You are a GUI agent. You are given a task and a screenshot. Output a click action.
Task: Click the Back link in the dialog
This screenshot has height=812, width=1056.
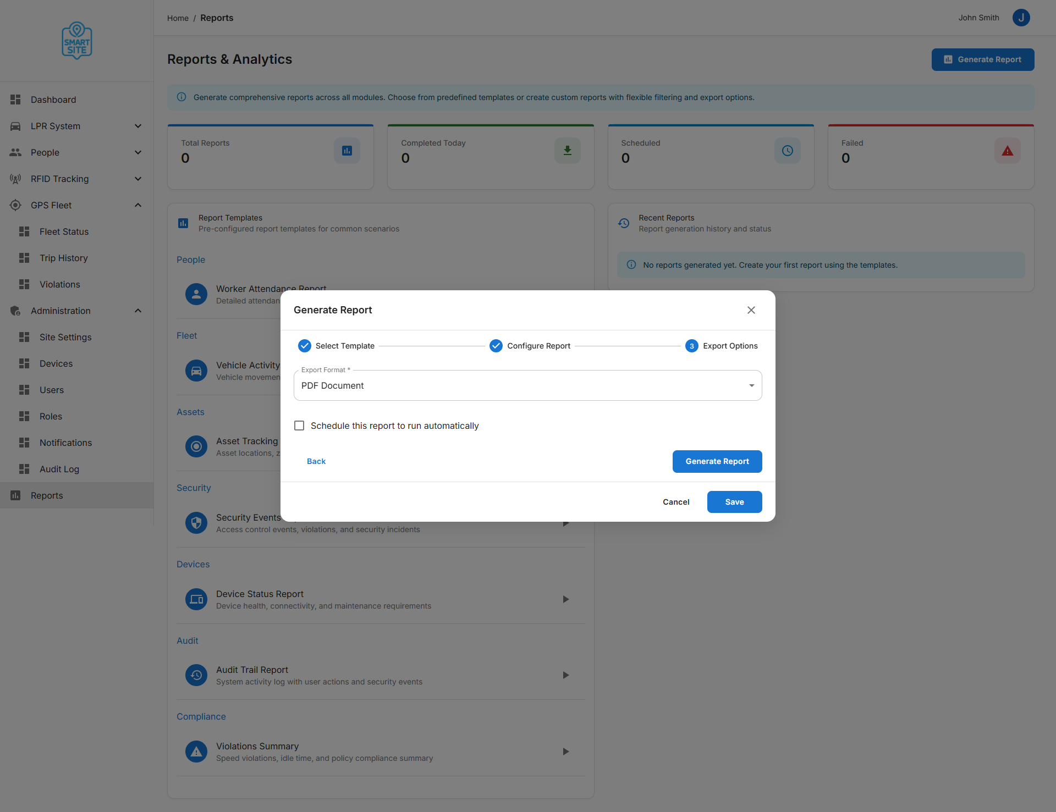(316, 461)
